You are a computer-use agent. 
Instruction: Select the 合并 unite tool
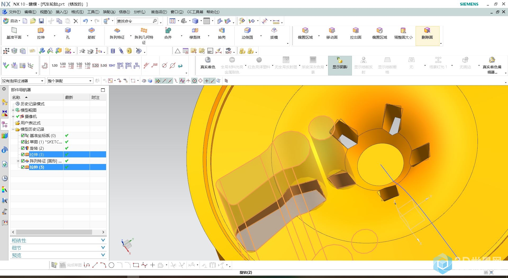tap(168, 33)
